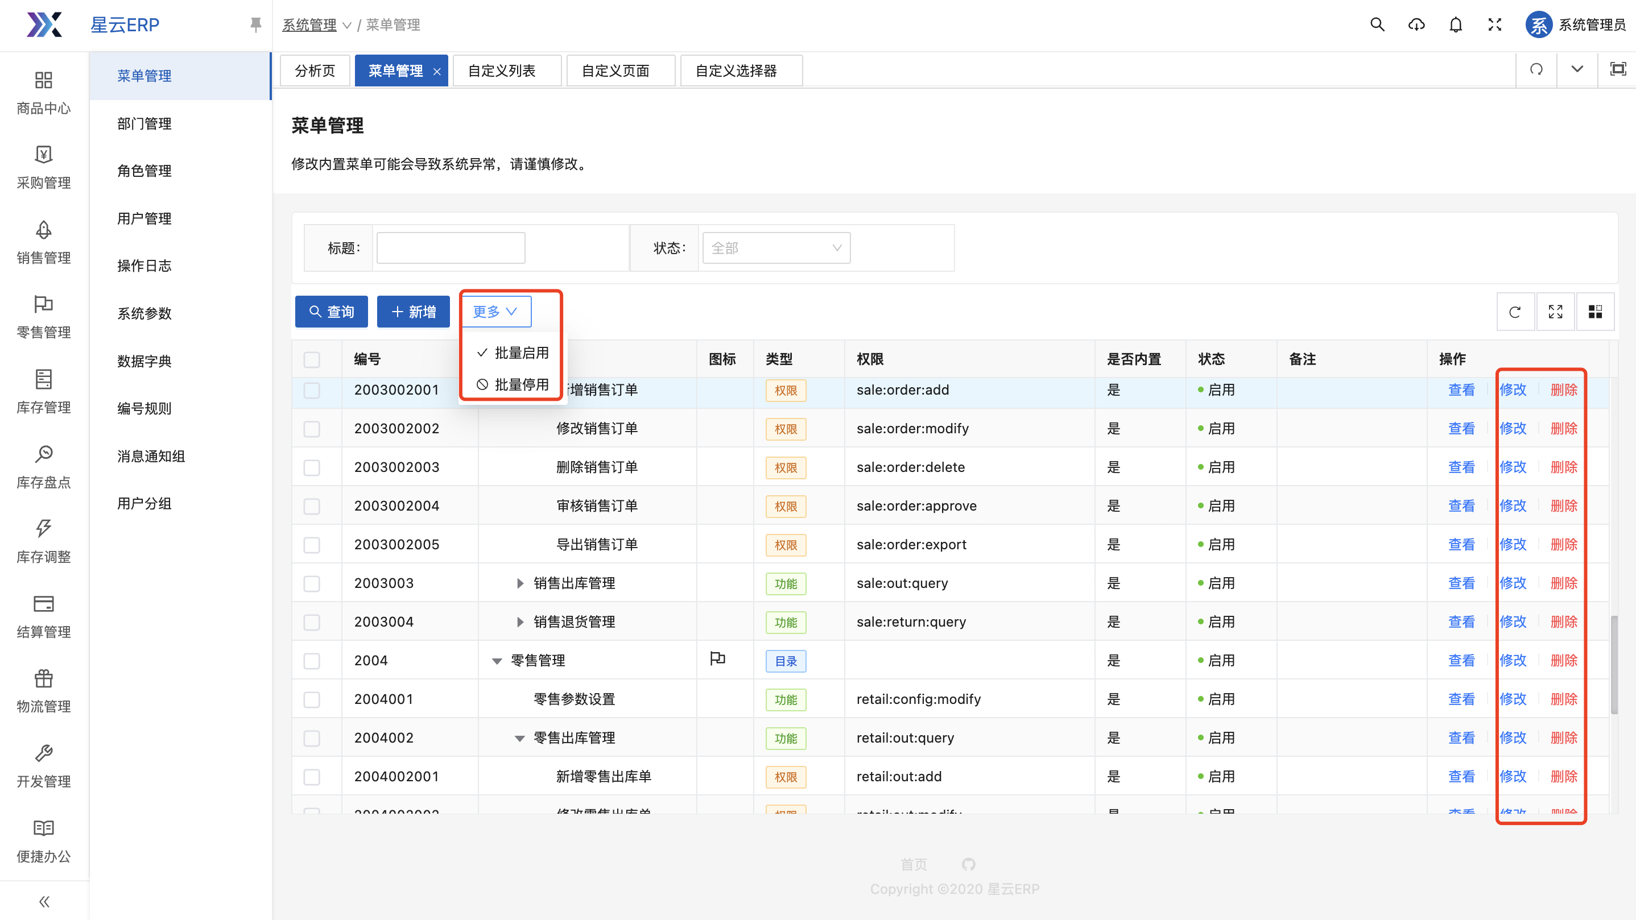Expand the 销售出库管理 tree row
The width and height of the screenshot is (1636, 920).
[519, 583]
